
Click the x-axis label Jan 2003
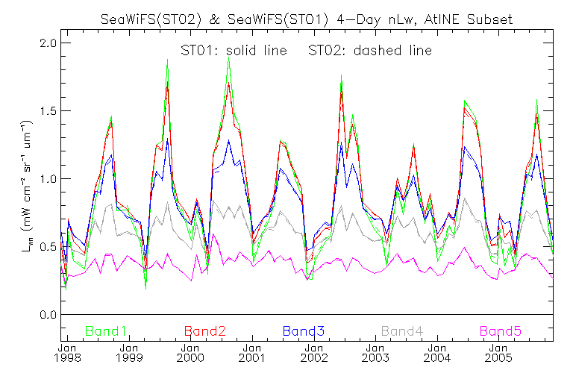(x=375, y=353)
